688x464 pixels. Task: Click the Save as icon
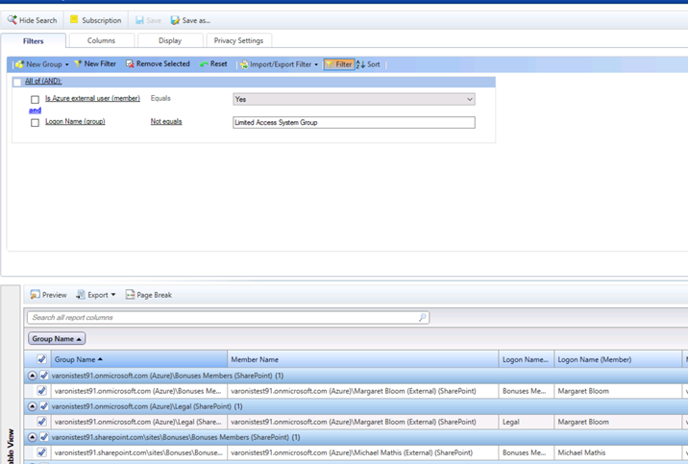(176, 20)
